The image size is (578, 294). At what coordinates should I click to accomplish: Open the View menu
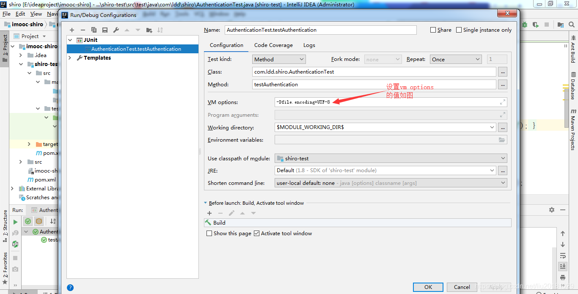(x=36, y=14)
